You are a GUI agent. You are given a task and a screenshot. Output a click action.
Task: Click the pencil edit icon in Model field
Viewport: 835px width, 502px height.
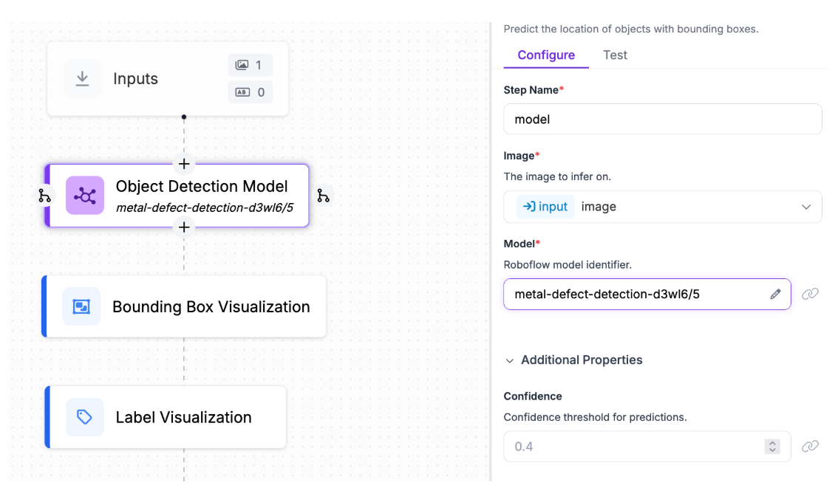[x=775, y=294]
